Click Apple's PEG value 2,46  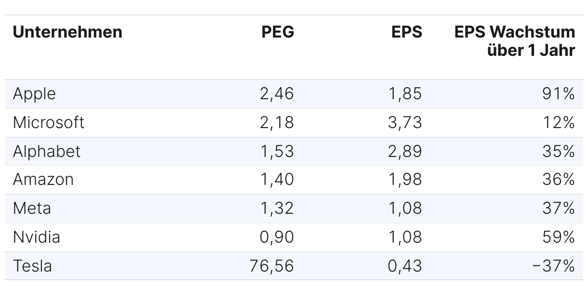click(x=277, y=93)
